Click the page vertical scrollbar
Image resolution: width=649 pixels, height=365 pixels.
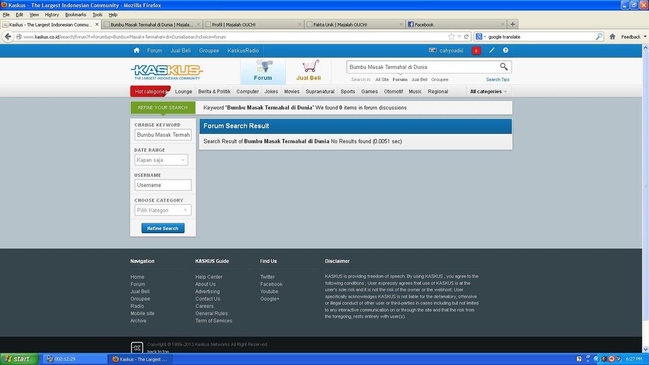coord(645,185)
